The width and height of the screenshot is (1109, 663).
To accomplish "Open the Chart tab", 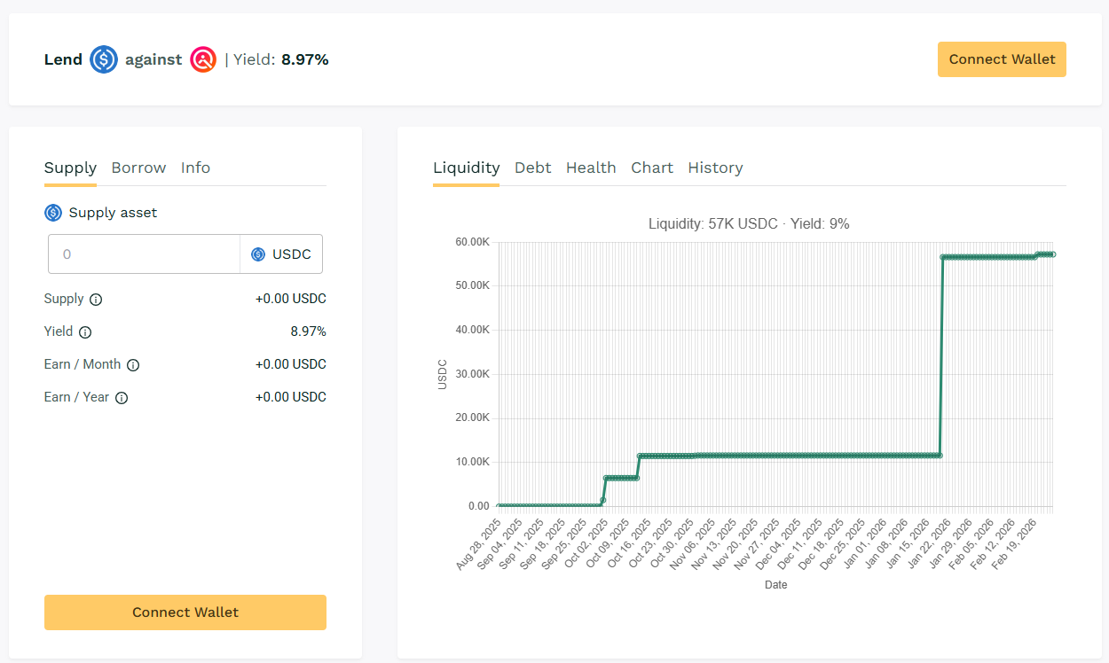I will (652, 168).
